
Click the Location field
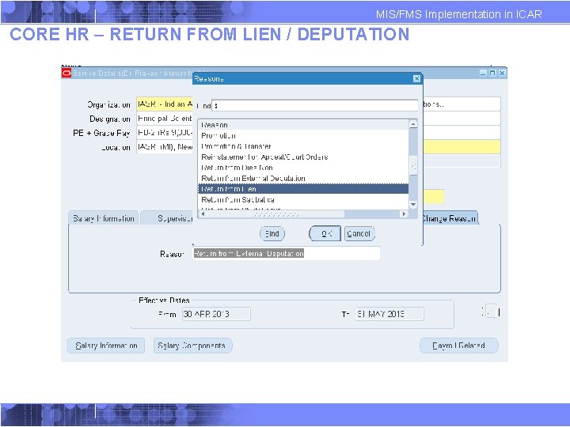165,147
